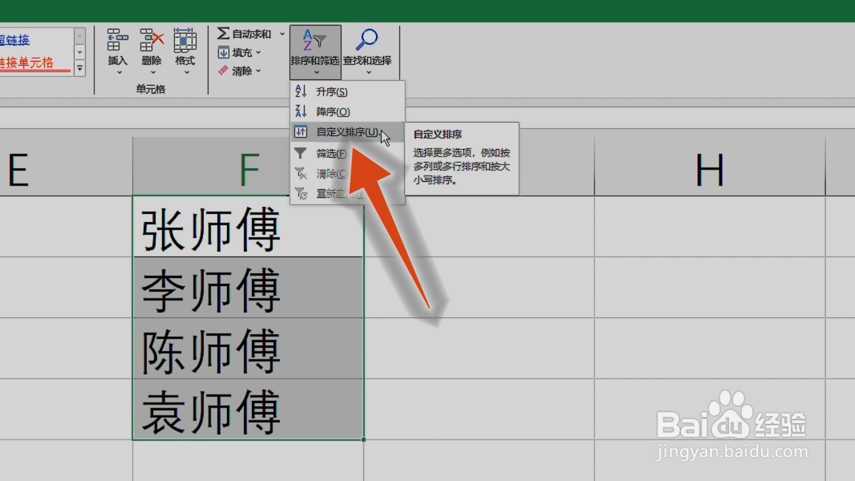855x481 pixels.
Task: Click cell containing 李师傅
Action: pyautogui.click(x=248, y=288)
